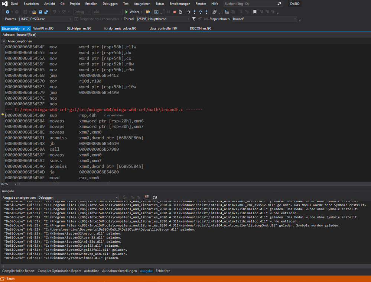The width and height of the screenshot is (371, 282).
Task: Stop debugging with the red square
Action: point(175,12)
